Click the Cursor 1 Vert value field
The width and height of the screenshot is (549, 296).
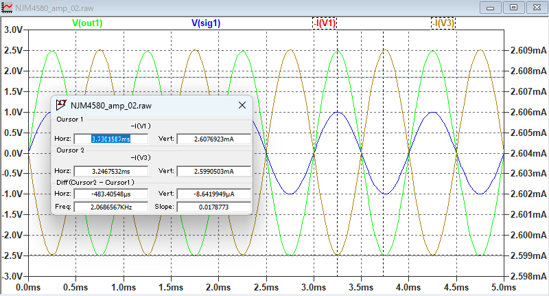tap(213, 139)
